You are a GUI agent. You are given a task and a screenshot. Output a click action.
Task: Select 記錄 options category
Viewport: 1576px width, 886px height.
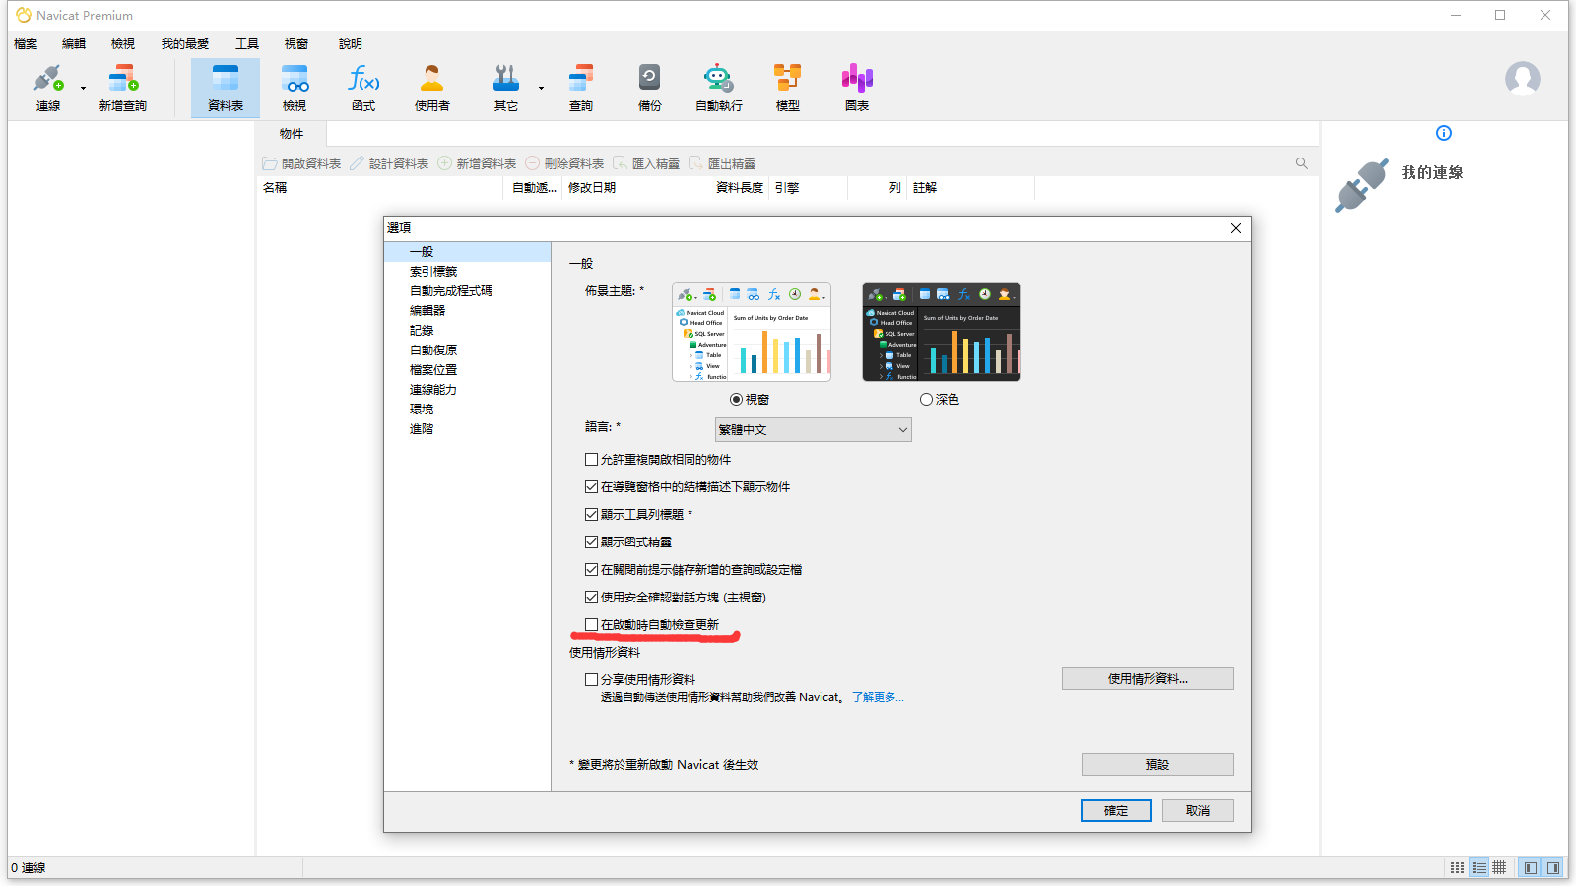[422, 330]
